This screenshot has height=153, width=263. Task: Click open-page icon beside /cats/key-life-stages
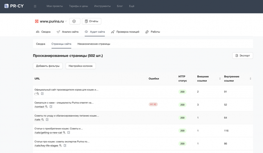[x=65, y=145]
